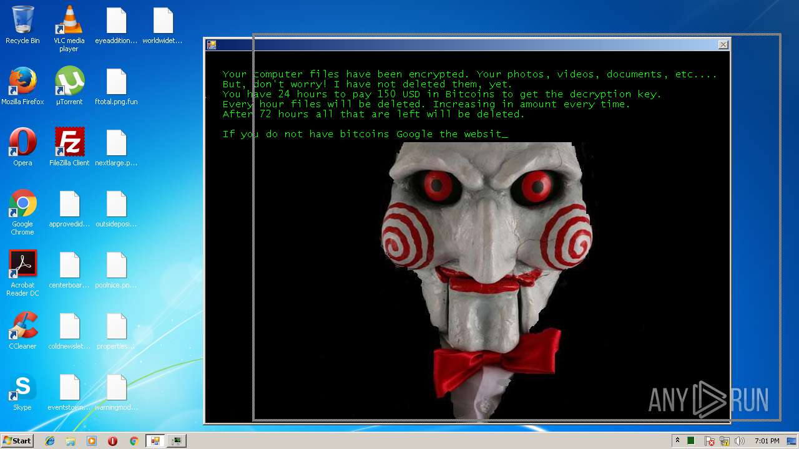Open the Google Chrome desktop shortcut
Screen dimensions: 799x449
(22, 212)
